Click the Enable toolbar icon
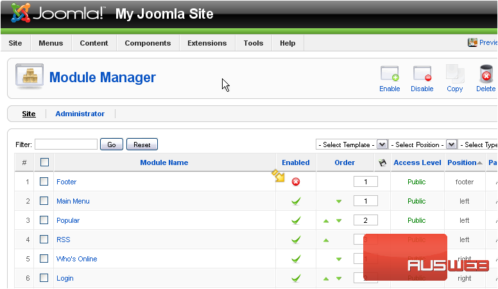Viewport: 498px width, 289px height. coord(390,74)
